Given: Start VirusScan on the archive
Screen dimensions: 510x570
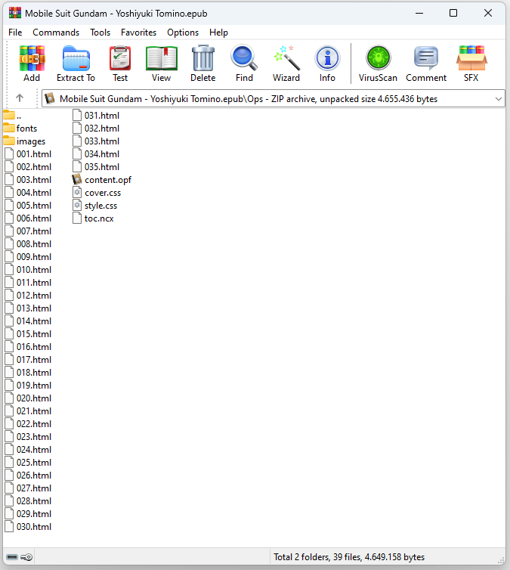Looking at the screenshot, I should coord(378,57).
